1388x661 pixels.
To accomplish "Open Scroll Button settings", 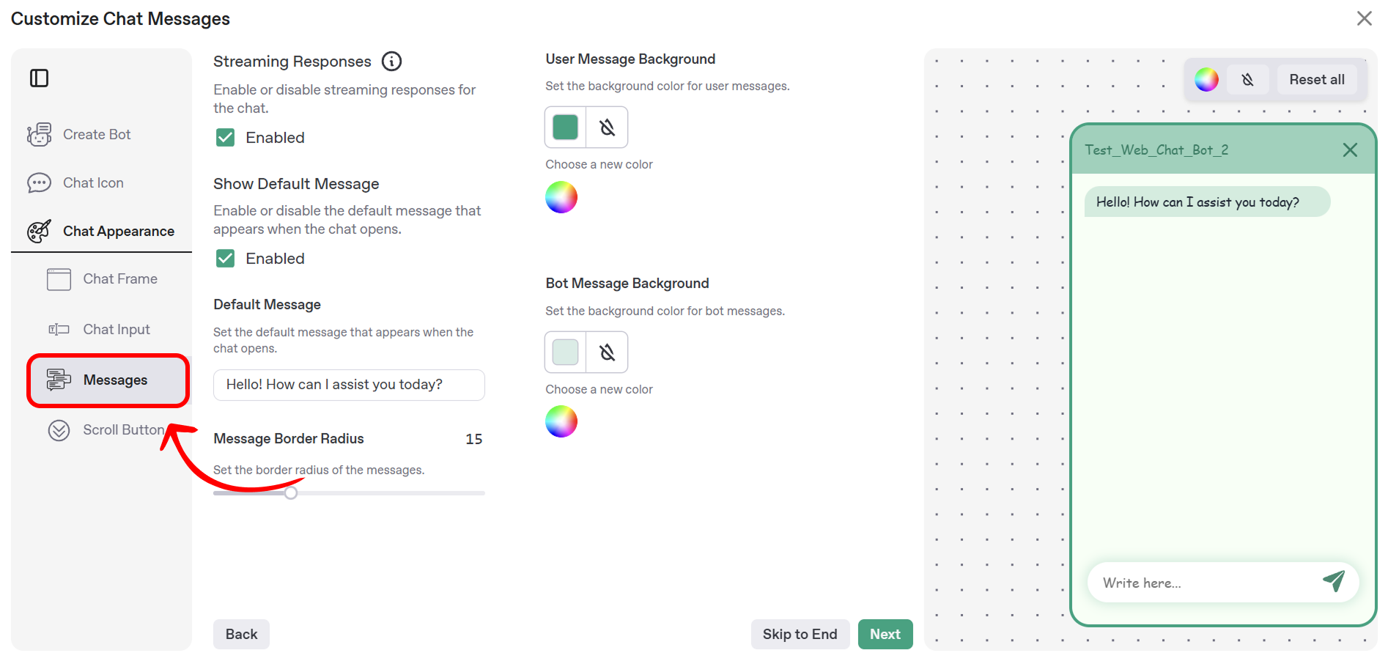I will pyautogui.click(x=106, y=429).
